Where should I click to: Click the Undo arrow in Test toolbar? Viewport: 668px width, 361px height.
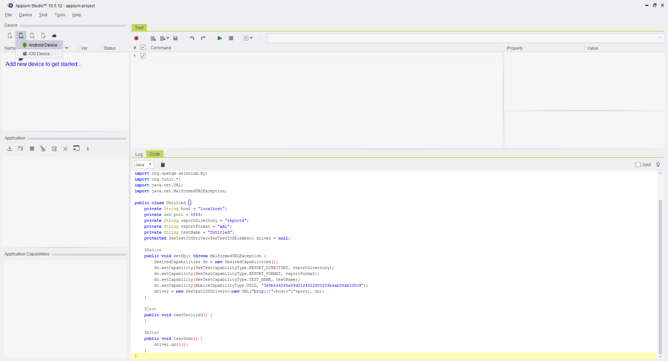click(x=192, y=38)
